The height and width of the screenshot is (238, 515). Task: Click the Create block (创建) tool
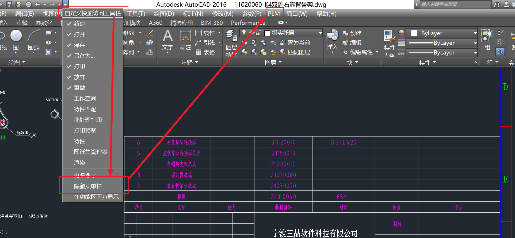tap(352, 33)
